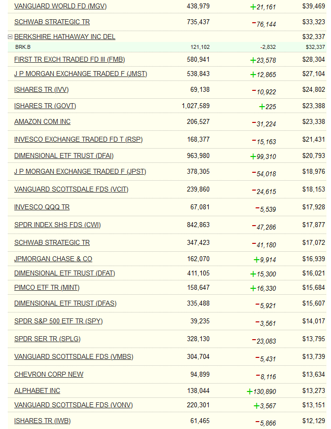Select MINT value $15,684
Viewport: 331px width, 429px height.
click(314, 287)
